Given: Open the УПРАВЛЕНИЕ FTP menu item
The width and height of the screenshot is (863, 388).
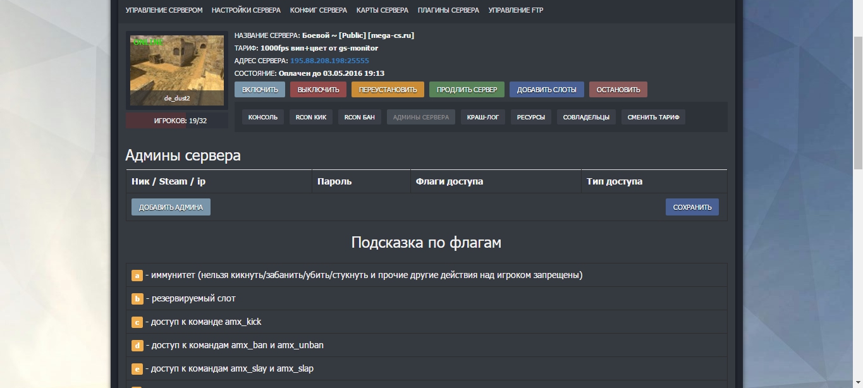Looking at the screenshot, I should (516, 10).
